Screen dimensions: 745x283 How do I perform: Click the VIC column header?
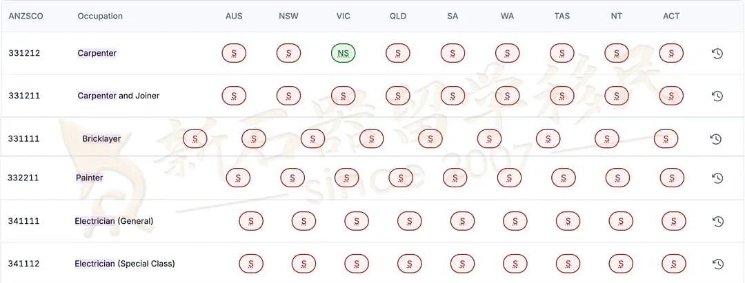343,16
